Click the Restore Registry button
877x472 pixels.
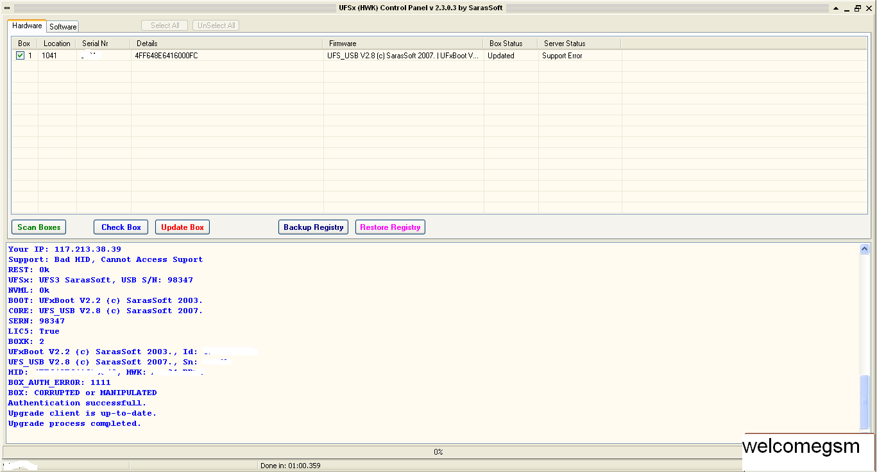(390, 227)
